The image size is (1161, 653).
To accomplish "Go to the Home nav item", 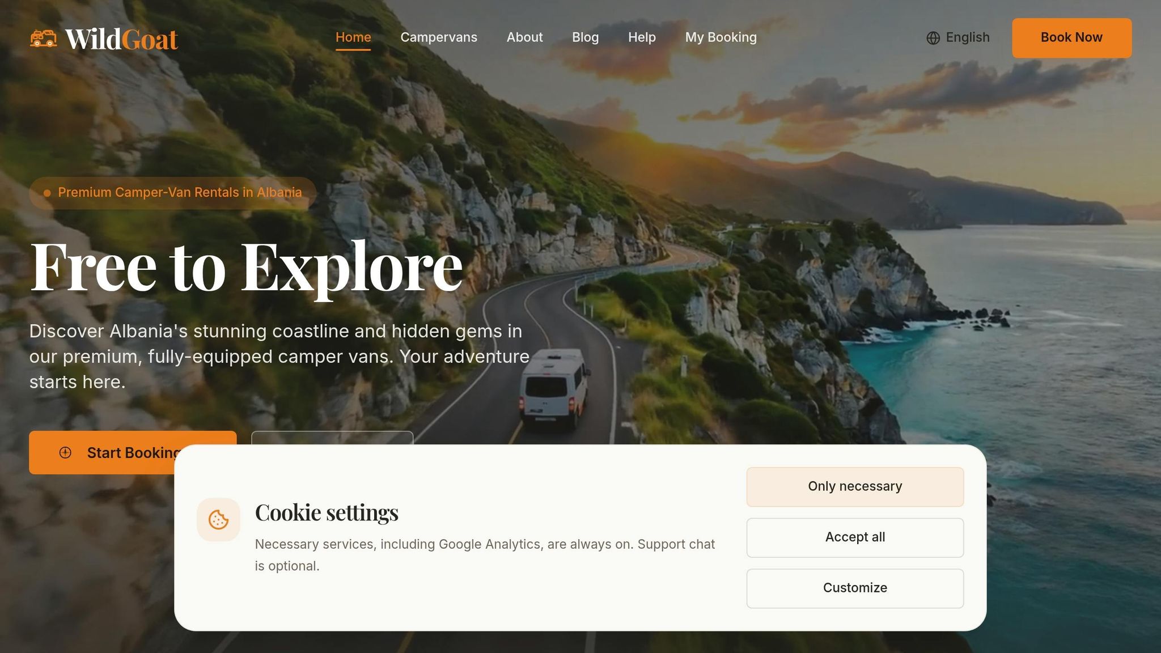I will click(353, 37).
